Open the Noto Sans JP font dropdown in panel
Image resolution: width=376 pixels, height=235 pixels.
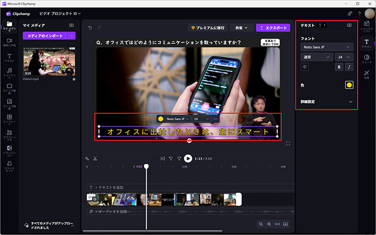327,47
